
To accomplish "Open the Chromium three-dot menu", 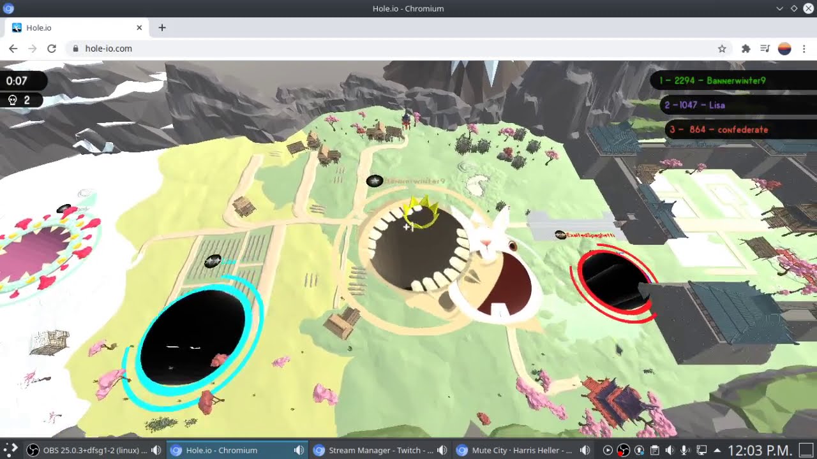I will click(x=804, y=48).
